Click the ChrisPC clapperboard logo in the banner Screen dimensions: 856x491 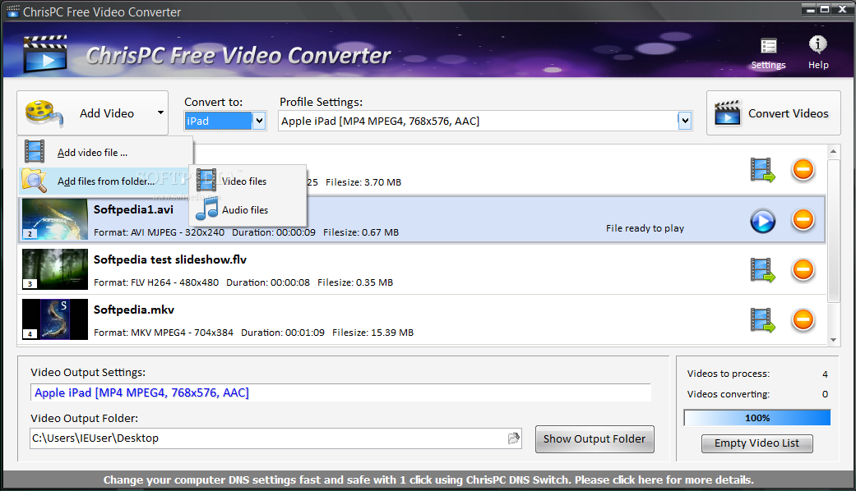[x=45, y=54]
